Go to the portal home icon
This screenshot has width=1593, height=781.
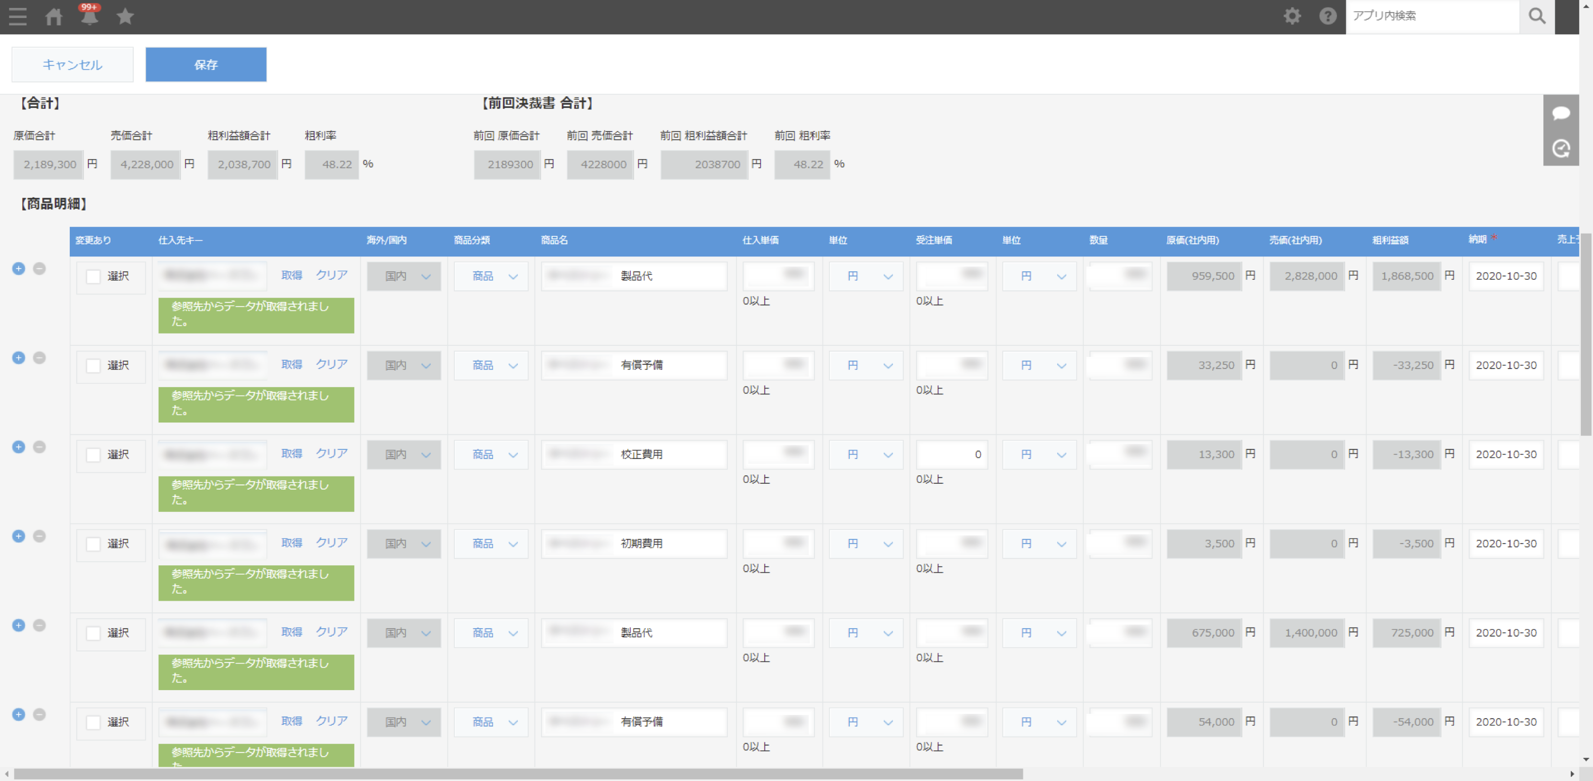54,17
